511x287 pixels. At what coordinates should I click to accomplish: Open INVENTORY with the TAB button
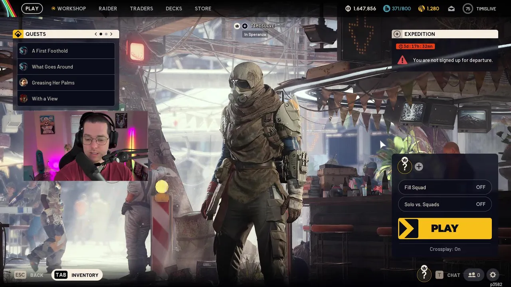click(x=77, y=275)
